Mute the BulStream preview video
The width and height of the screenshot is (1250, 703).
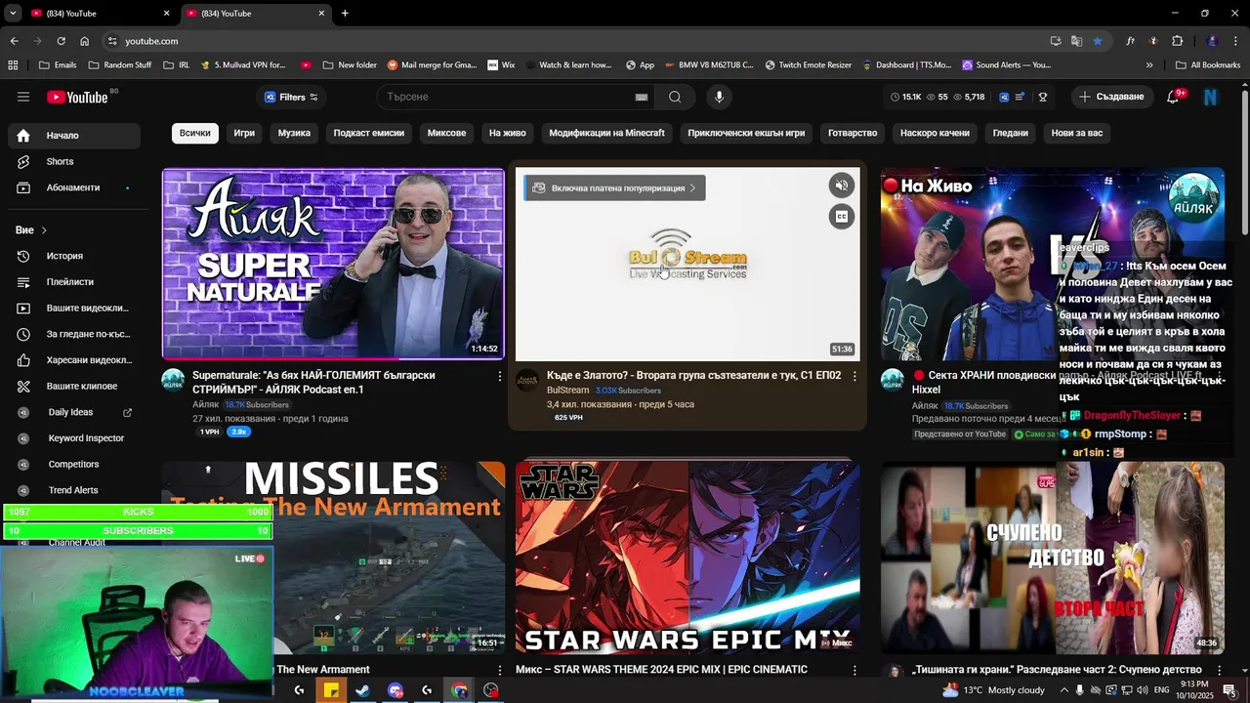click(842, 186)
